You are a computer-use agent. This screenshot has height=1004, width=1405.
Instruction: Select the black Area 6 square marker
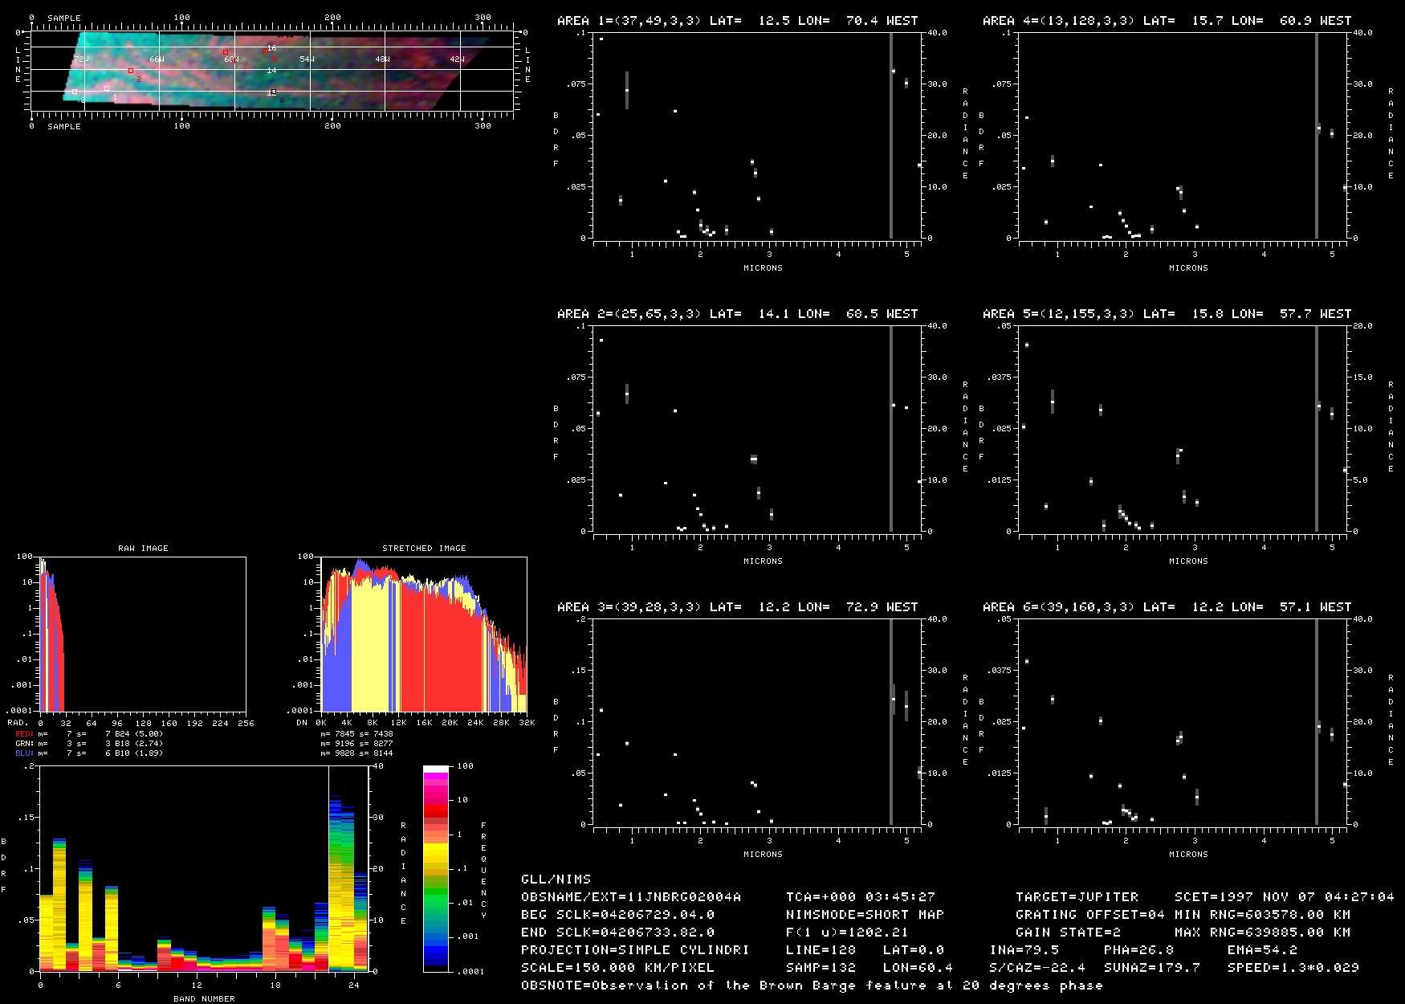click(273, 92)
